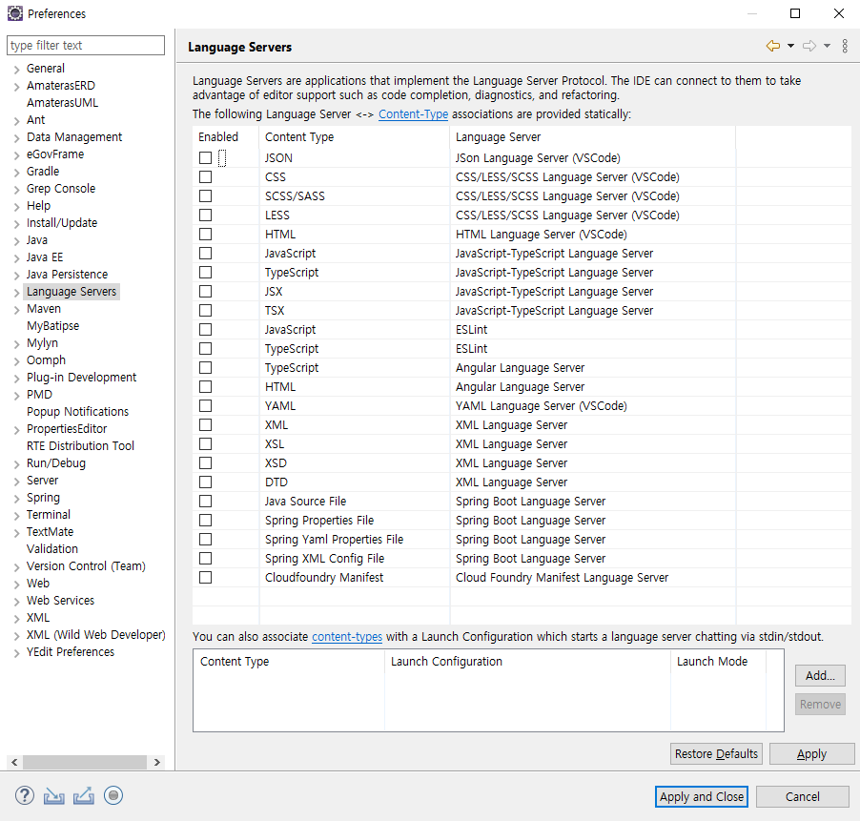Expand the Java tree node

tap(16, 240)
